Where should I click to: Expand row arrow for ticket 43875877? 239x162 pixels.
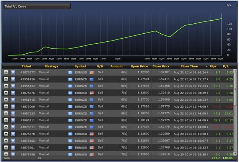coord(6,72)
